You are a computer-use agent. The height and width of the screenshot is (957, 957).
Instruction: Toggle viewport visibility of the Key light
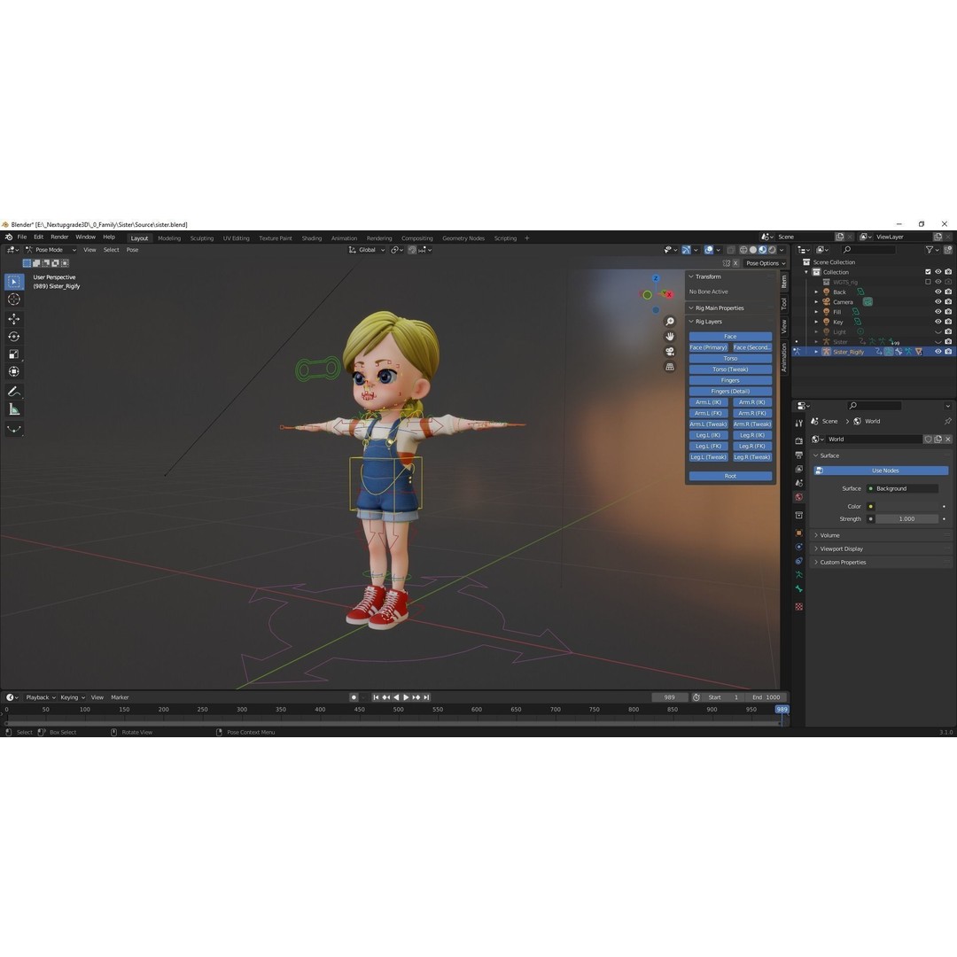click(x=938, y=322)
